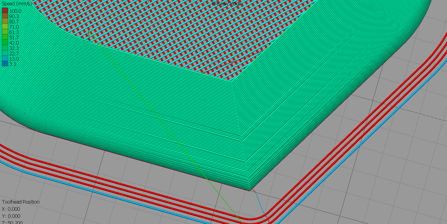The width and height of the screenshot is (447, 224).
Task: Click the 3.3 blue legend color swatch
Action: point(5,64)
